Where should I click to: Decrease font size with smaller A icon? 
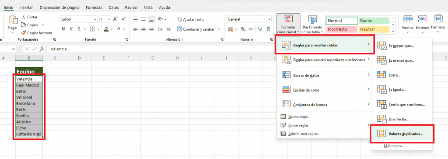tap(123, 19)
